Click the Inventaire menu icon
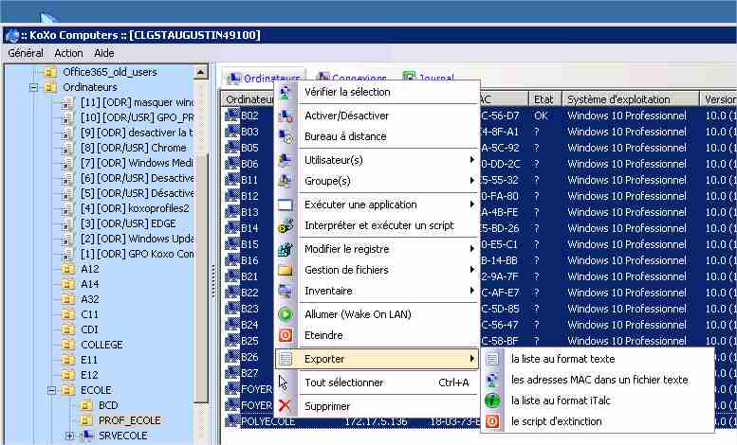 (x=286, y=291)
